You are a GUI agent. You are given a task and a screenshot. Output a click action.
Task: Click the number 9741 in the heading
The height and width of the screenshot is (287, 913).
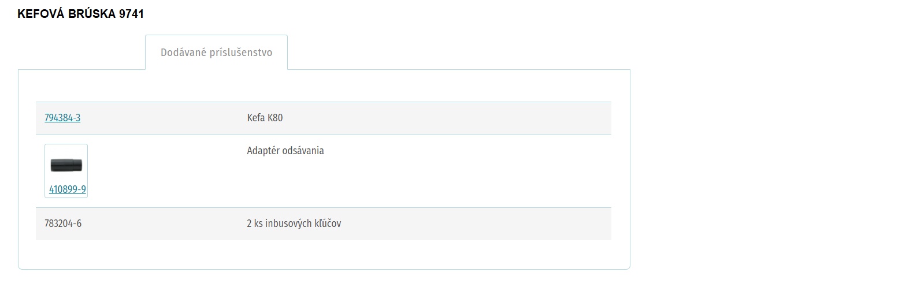131,14
